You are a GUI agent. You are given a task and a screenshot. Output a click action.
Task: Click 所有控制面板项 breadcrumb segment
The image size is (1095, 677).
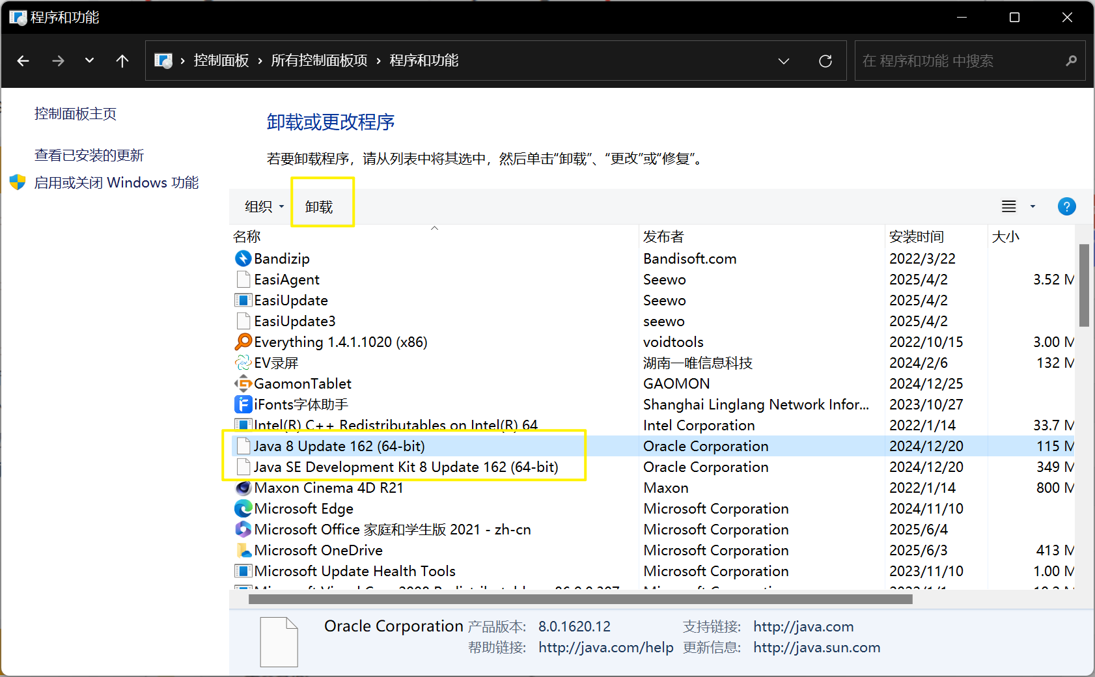319,61
